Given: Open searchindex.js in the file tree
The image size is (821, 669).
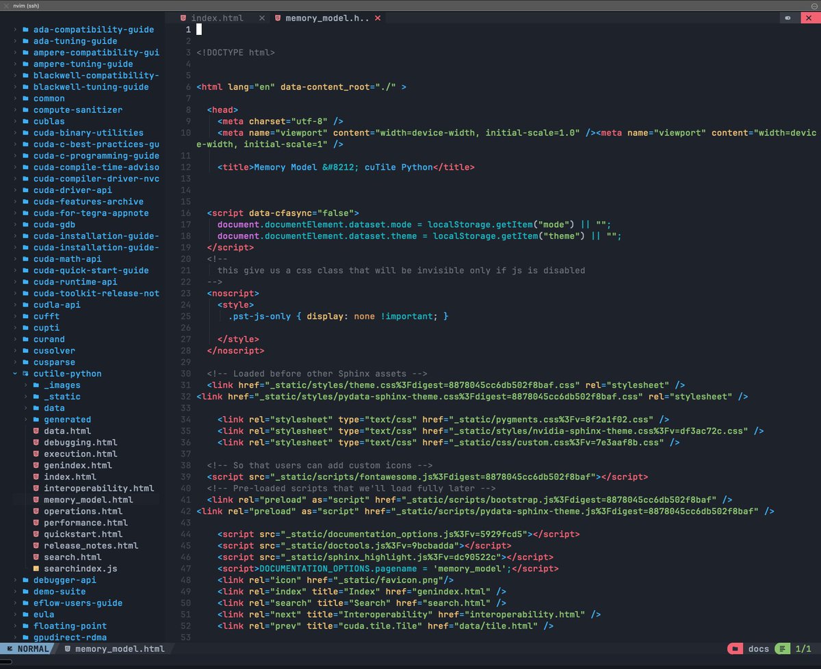Looking at the screenshot, I should [81, 568].
